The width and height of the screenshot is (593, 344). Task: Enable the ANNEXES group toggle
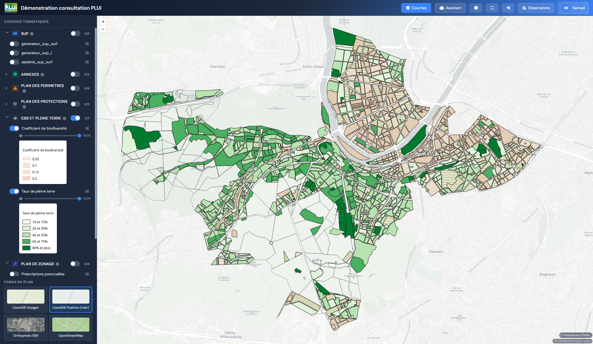[x=75, y=74]
